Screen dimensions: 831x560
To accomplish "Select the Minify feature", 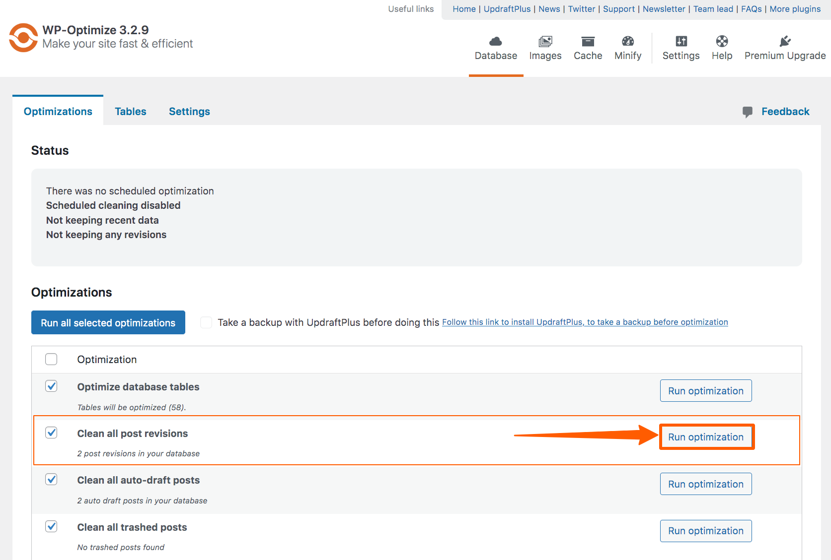I will tap(627, 47).
